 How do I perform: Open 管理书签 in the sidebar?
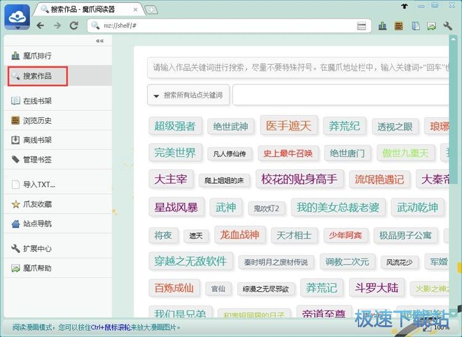point(37,160)
